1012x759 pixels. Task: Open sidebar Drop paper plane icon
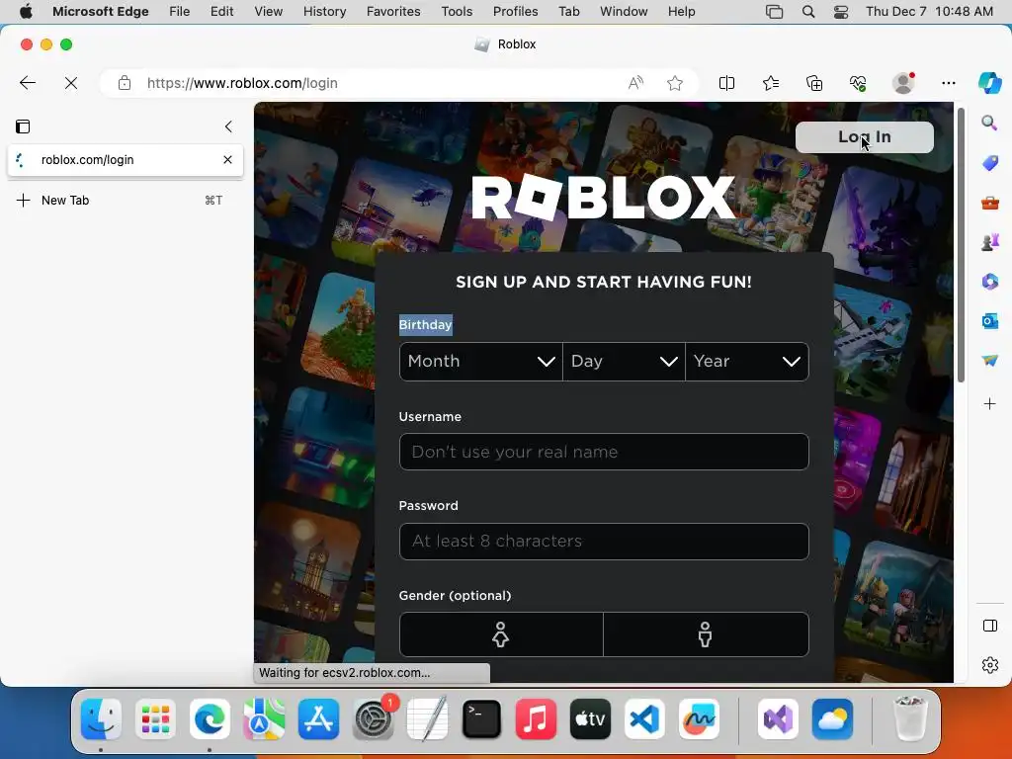point(990,360)
